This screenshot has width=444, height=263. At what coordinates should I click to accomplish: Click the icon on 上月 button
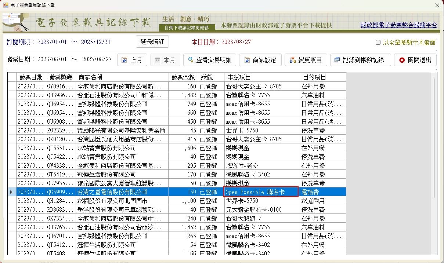point(124,60)
